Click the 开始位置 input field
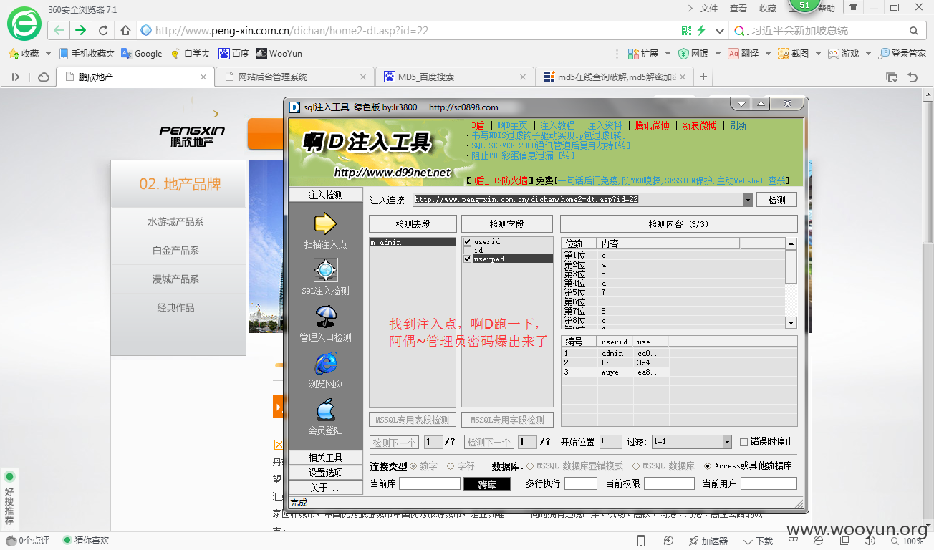 (611, 442)
